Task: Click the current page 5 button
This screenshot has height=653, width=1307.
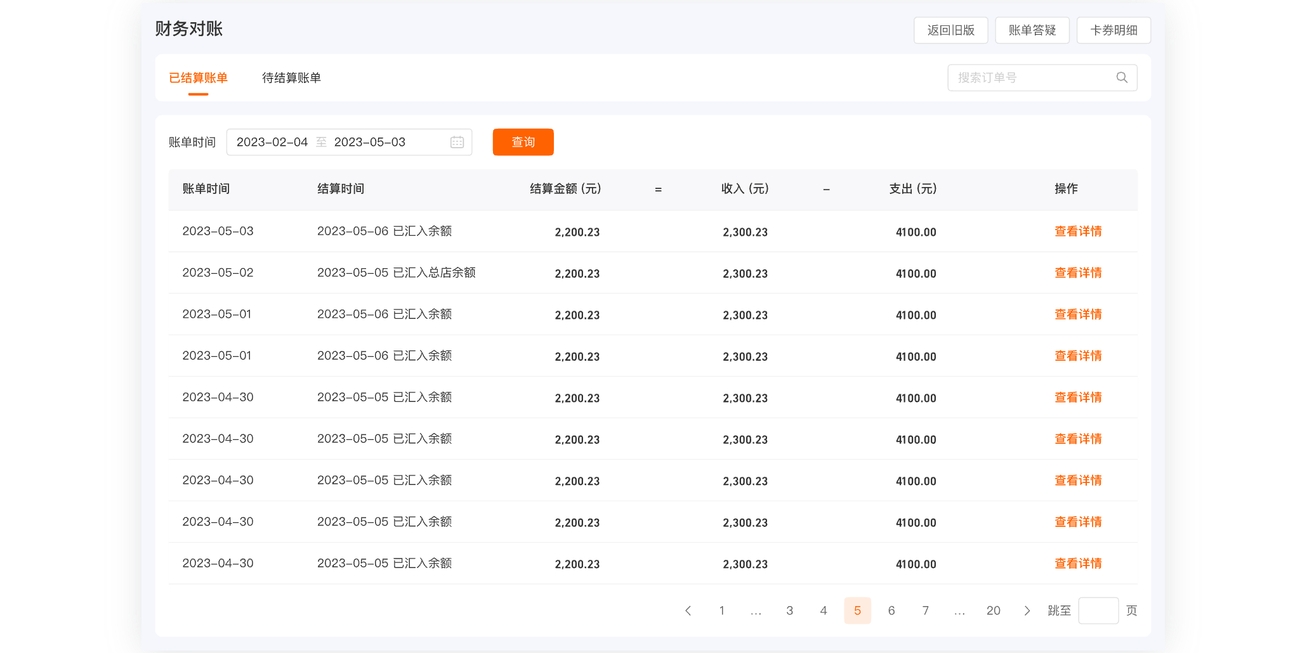Action: 857,611
